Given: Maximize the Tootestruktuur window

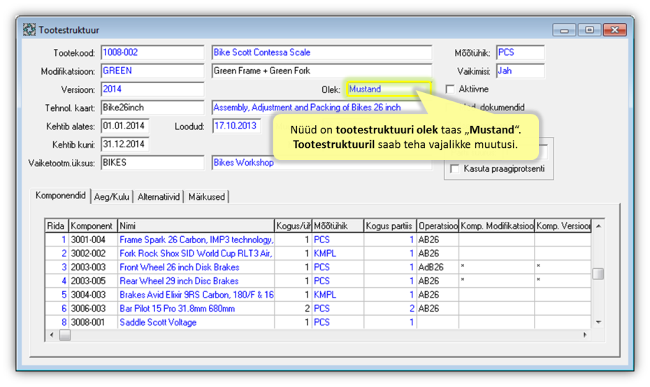Looking at the screenshot, I should point(589,30).
